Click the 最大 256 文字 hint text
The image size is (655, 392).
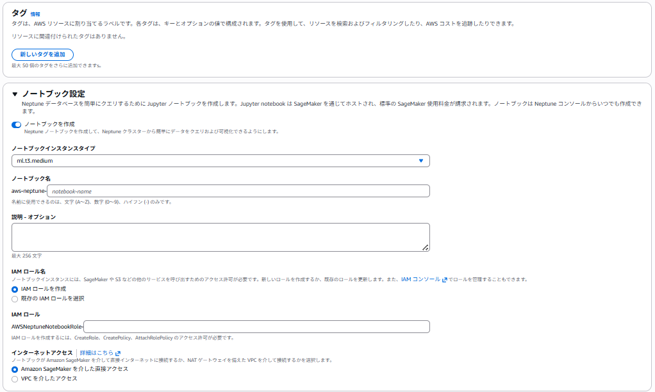click(27, 256)
